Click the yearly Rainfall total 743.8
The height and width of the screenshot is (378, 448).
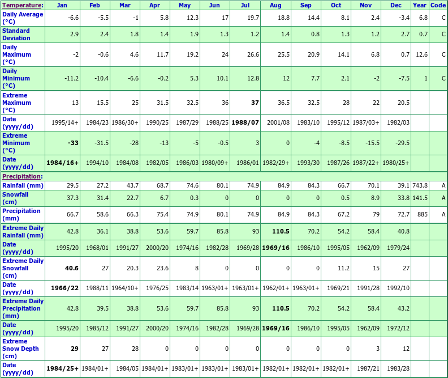420,185
